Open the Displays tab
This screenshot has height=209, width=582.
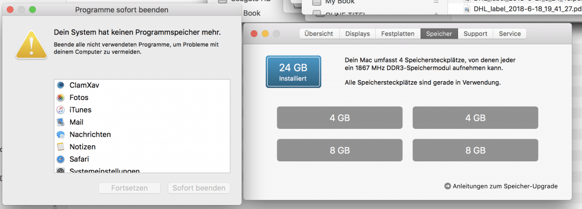pyautogui.click(x=357, y=34)
